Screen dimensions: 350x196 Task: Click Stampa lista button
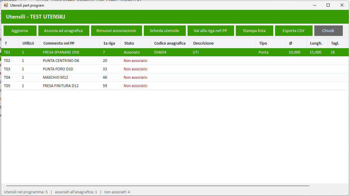[254, 31]
